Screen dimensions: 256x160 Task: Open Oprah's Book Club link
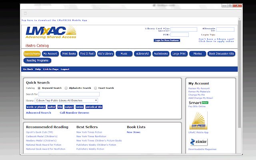39,132
